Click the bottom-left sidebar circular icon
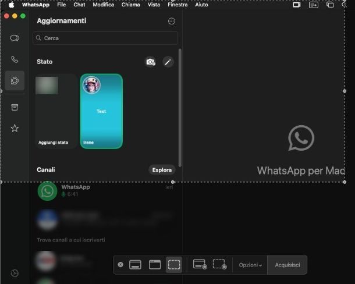 pos(15,273)
